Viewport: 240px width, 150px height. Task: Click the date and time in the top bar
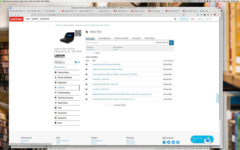[x=231, y=1]
